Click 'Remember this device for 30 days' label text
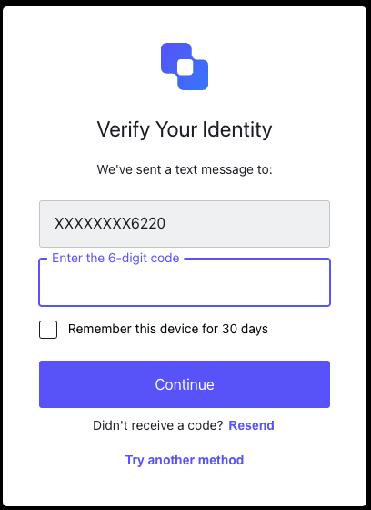This screenshot has height=510, width=371. [x=168, y=329]
